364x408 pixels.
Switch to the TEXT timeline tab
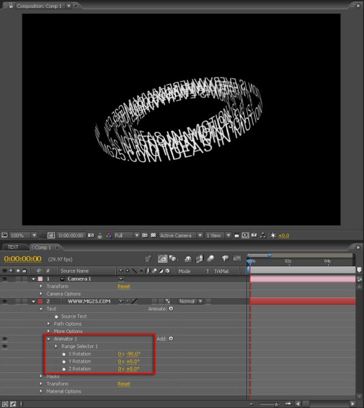coord(13,247)
